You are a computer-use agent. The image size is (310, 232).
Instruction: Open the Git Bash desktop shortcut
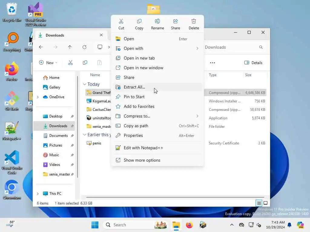pyautogui.click(x=12, y=101)
